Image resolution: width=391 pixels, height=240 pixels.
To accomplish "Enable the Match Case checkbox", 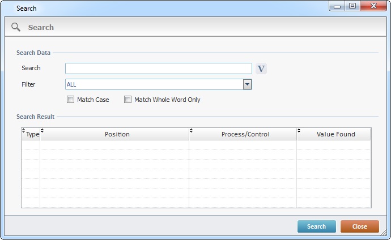I will [x=71, y=100].
